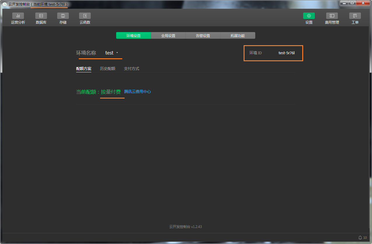The height and width of the screenshot is (244, 372).
Task: Click the app logo in title bar
Action: (5, 4)
